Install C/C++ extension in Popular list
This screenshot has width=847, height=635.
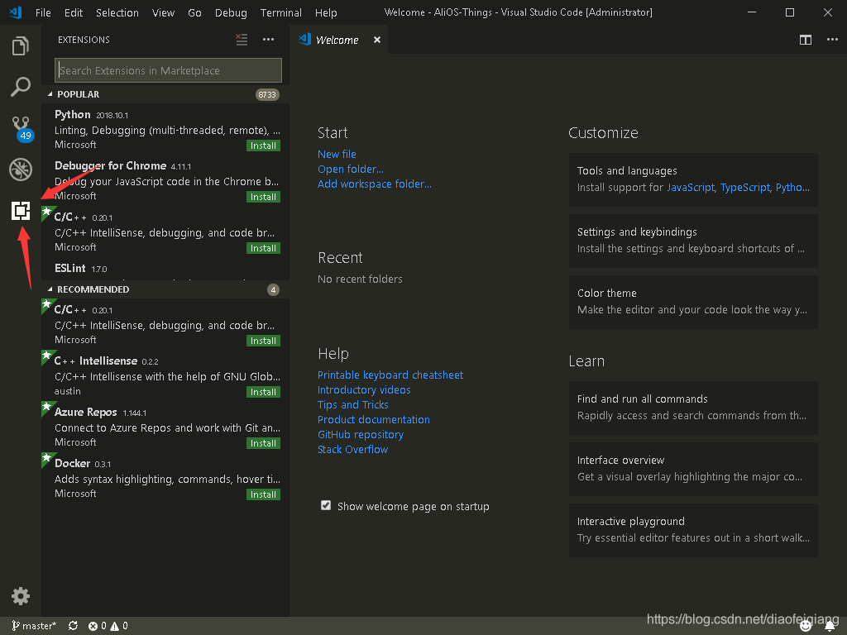click(263, 248)
